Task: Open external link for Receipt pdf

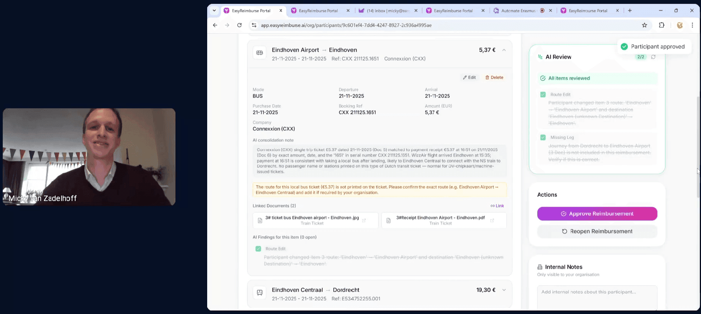Action: [492, 220]
